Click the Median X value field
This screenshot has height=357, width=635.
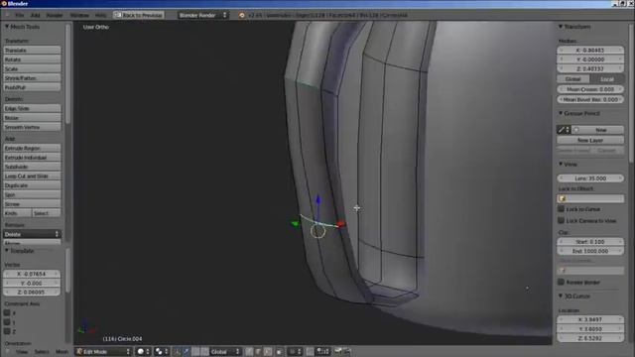(x=590, y=51)
